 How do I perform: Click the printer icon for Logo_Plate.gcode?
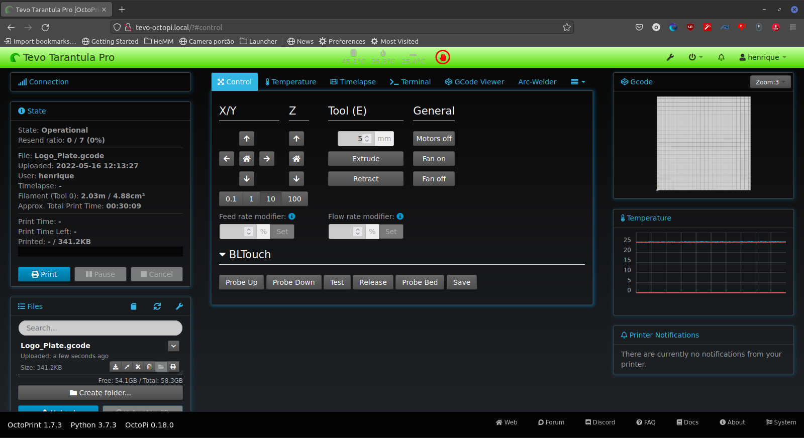[173, 367]
